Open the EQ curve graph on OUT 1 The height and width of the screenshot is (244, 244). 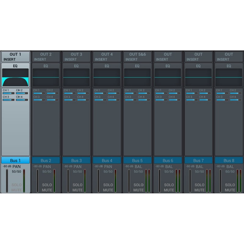coord(15,77)
